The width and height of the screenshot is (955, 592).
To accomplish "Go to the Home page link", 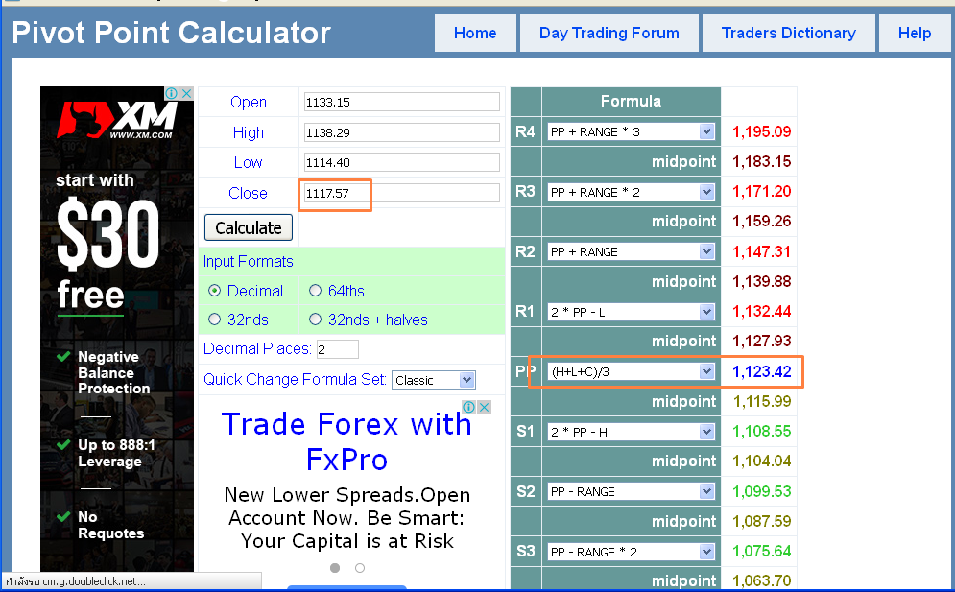I will (x=475, y=33).
